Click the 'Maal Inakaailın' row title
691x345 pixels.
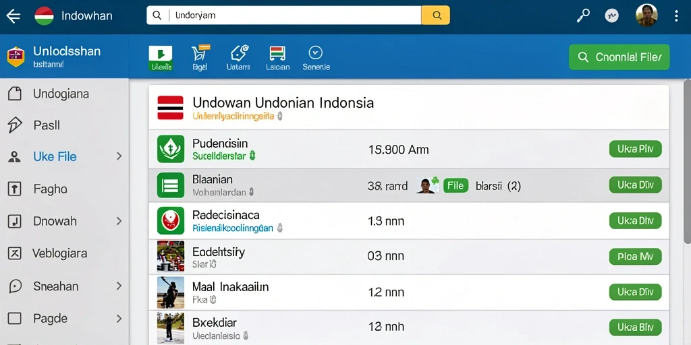point(231,287)
